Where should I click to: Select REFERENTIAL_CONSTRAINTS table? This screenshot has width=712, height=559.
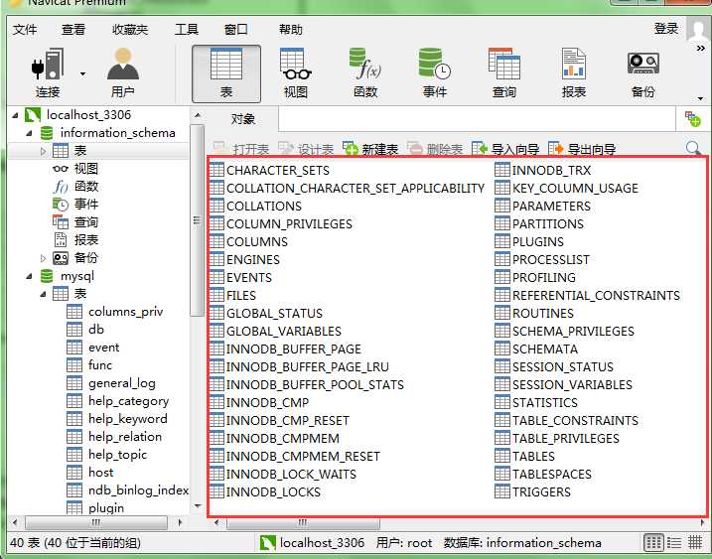click(x=588, y=295)
